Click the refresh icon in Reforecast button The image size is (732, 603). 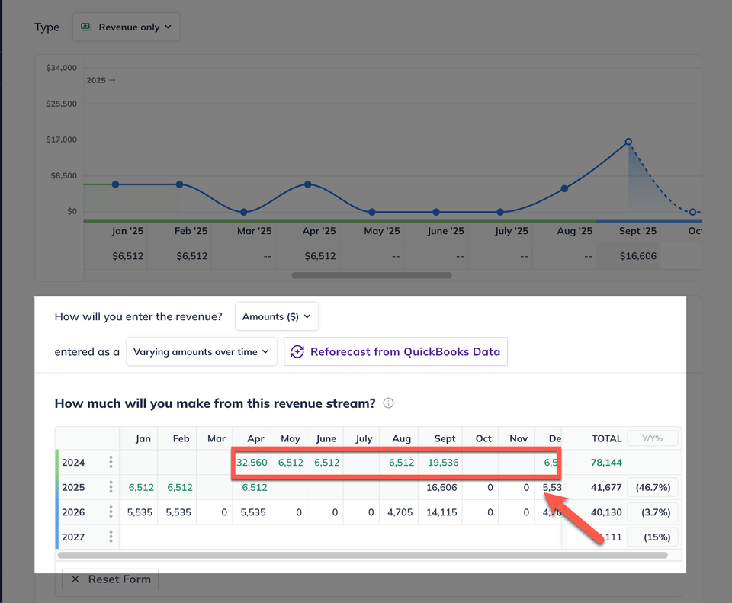[297, 352]
